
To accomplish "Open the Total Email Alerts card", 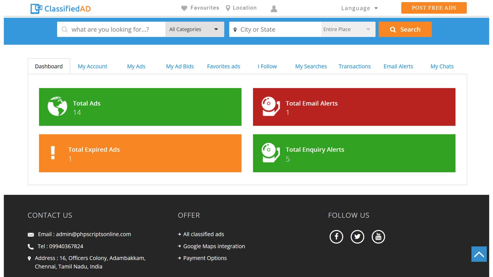I will click(x=354, y=107).
